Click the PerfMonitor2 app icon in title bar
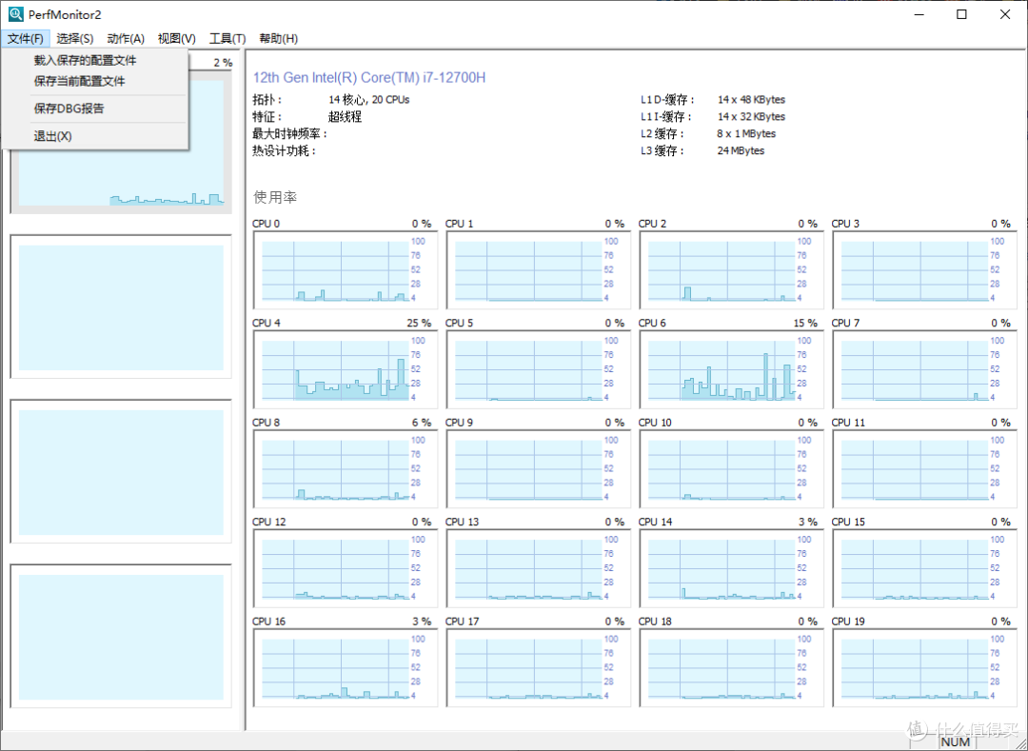The image size is (1028, 751). 15,14
